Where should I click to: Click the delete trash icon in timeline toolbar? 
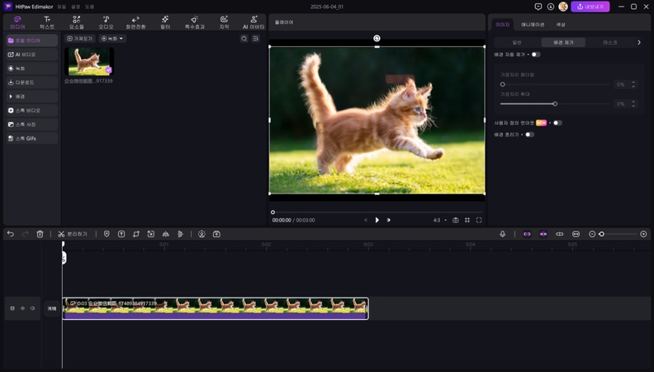pos(40,234)
